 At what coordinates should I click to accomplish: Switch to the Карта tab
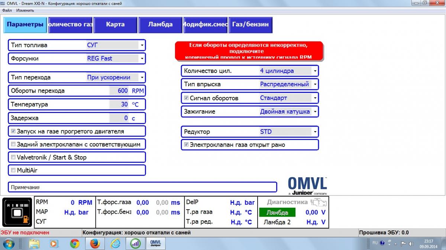click(115, 25)
